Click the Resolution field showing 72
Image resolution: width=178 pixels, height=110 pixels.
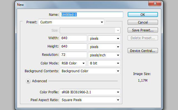click(73, 55)
